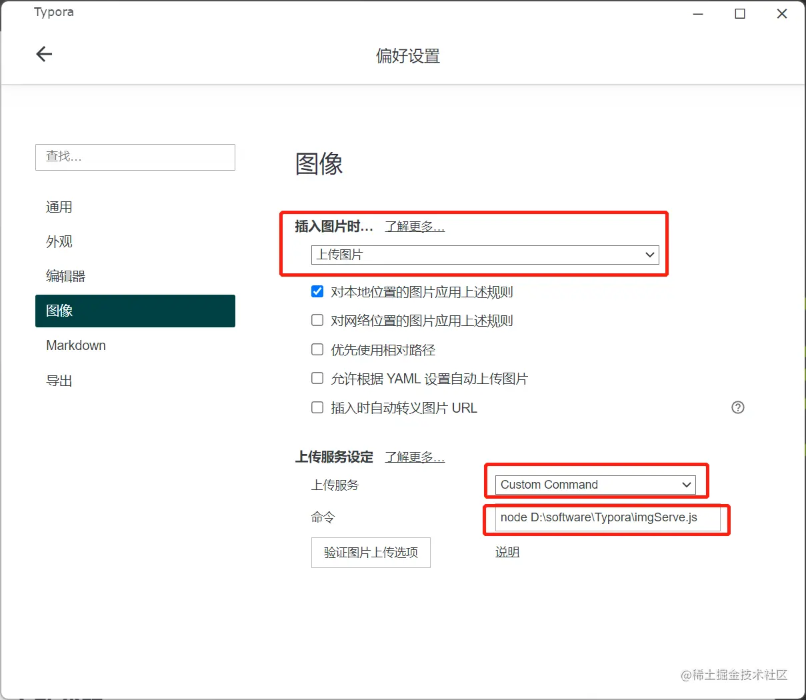This screenshot has height=700, width=806.
Task: Close the Typora preferences window
Action: click(x=782, y=14)
